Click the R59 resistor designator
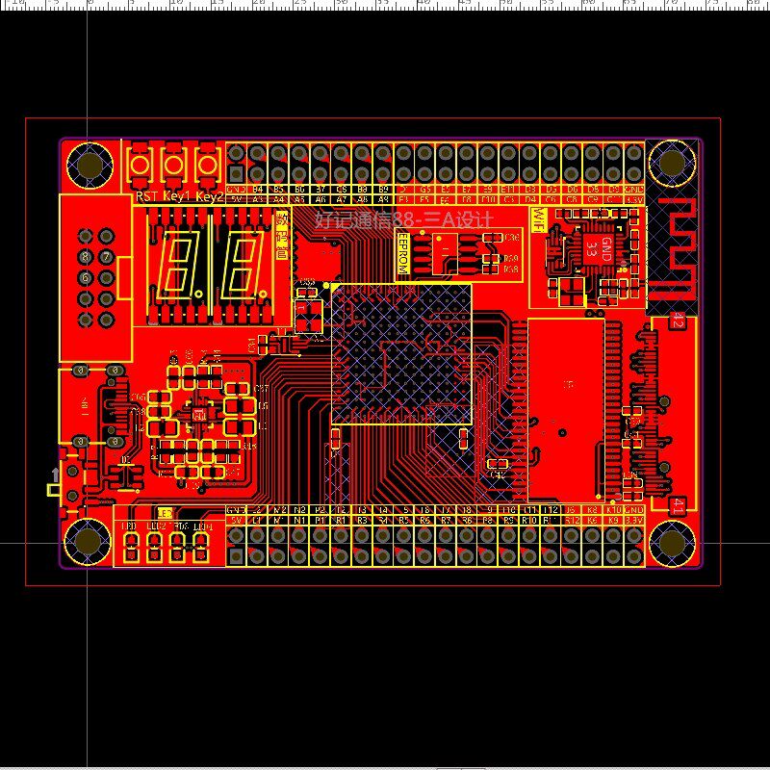This screenshot has width=770, height=770. pyautogui.click(x=511, y=258)
